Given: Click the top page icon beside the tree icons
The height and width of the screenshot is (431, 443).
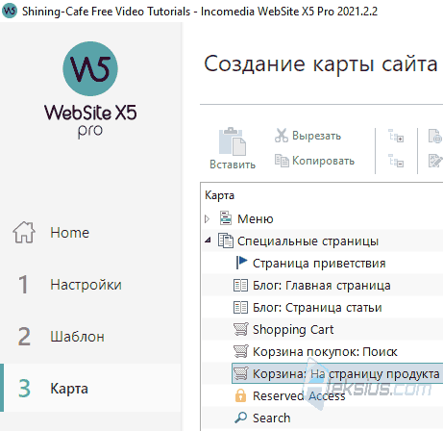Looking at the screenshot, I should click(435, 136).
